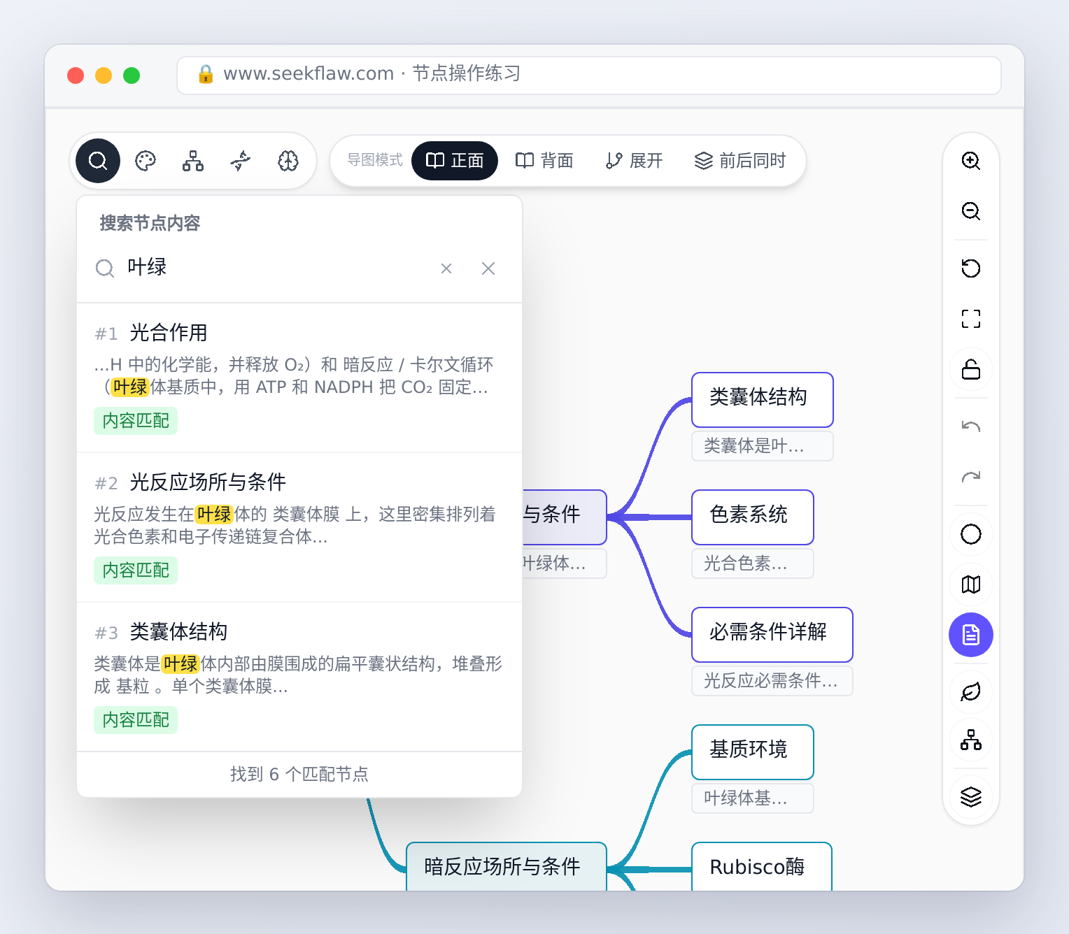
Task: Open the color palette theme icon
Action: (x=146, y=161)
